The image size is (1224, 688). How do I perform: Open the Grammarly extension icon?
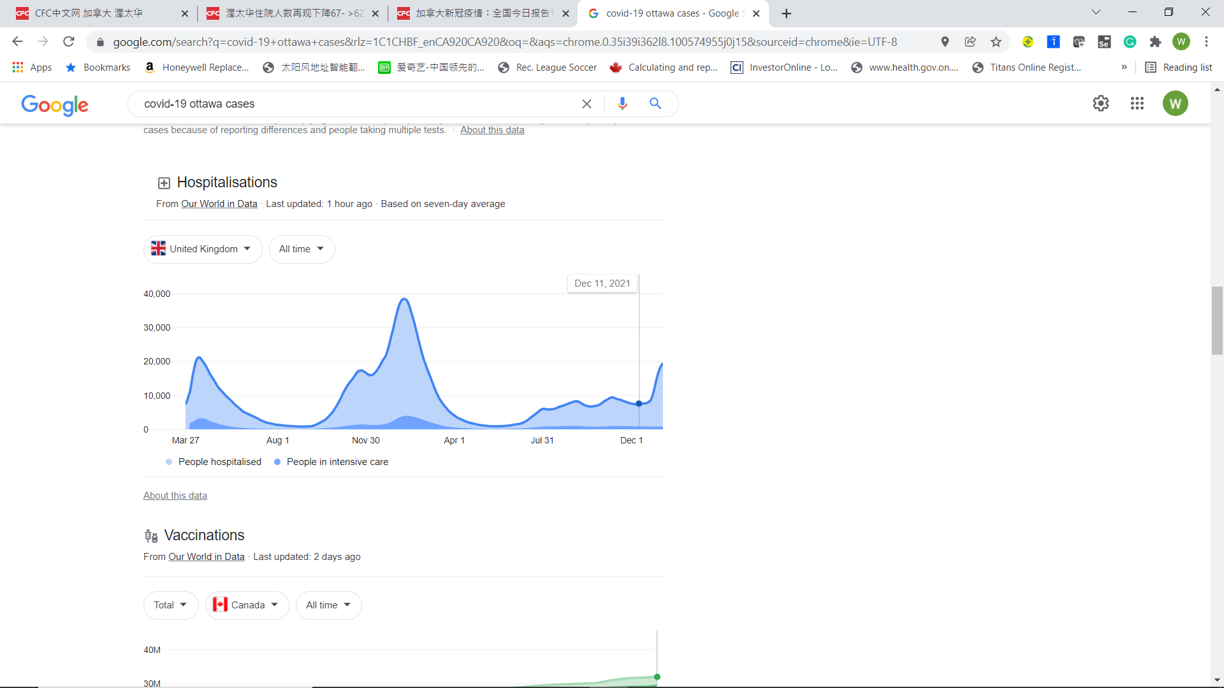[x=1130, y=41]
